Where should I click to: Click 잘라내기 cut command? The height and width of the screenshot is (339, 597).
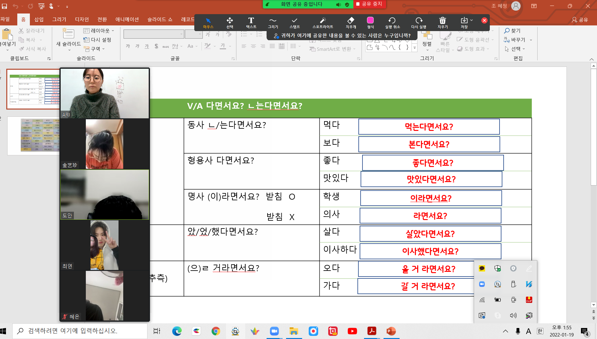click(31, 30)
